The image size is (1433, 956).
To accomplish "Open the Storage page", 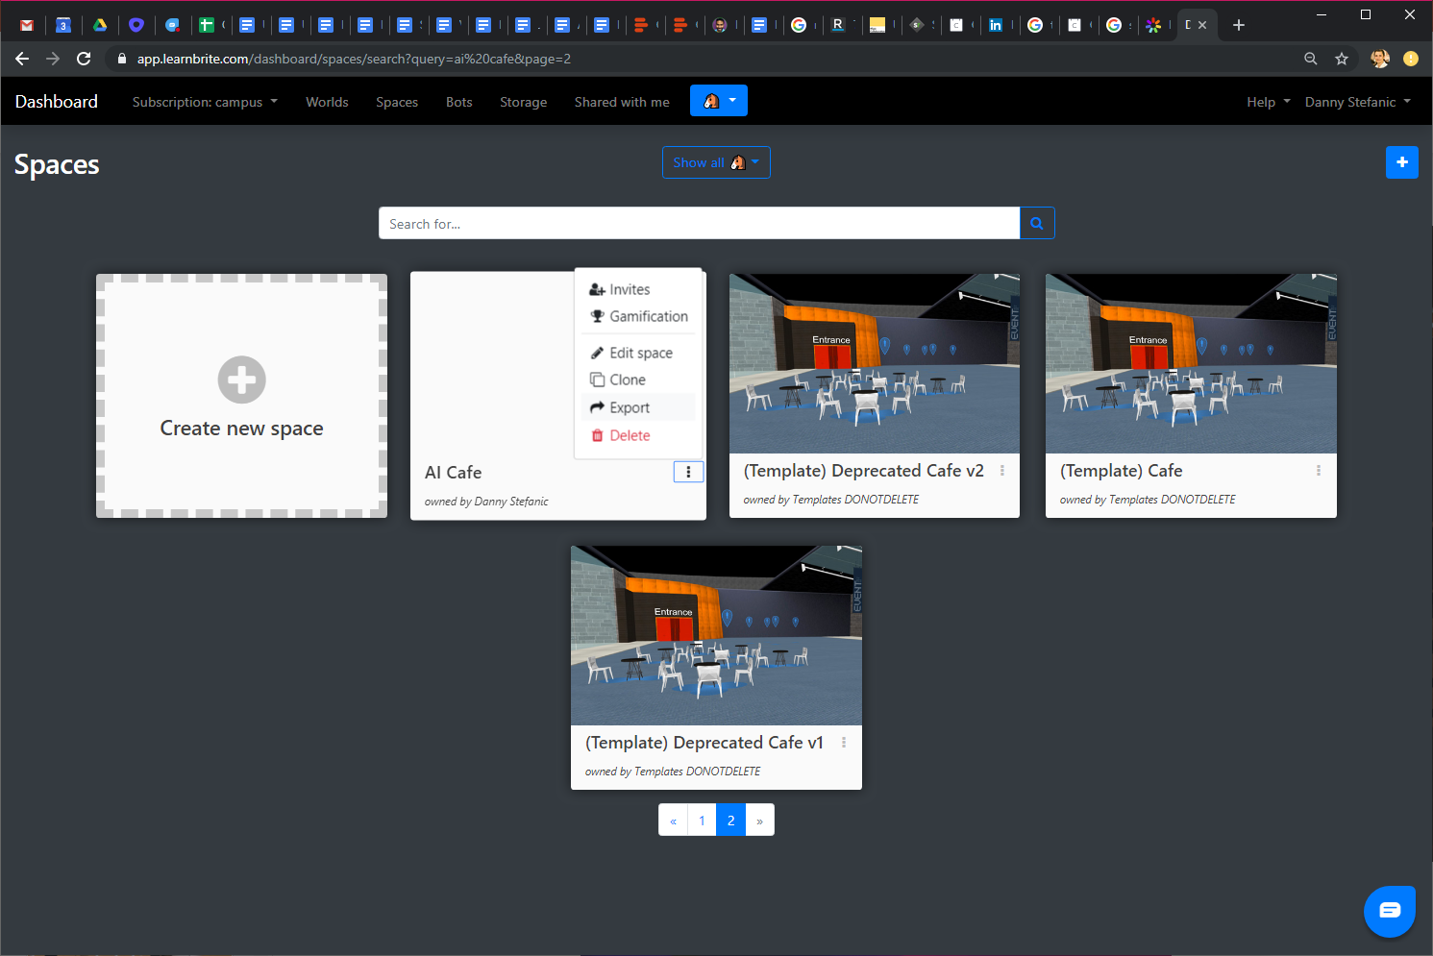I will (523, 102).
